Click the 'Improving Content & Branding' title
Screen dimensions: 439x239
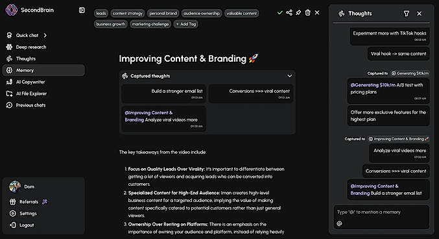point(189,58)
